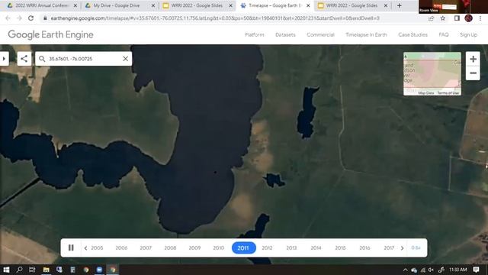Open Chrome three-dot menu
Screen dimensions: 488x275
[x=480, y=18]
